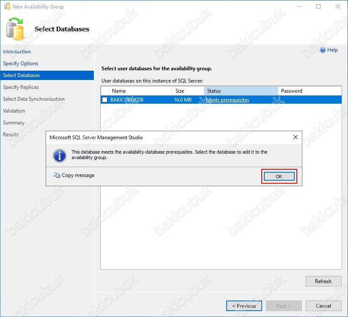Sort by the Size column header
Viewport: 348px width, 317px height.
188,91
